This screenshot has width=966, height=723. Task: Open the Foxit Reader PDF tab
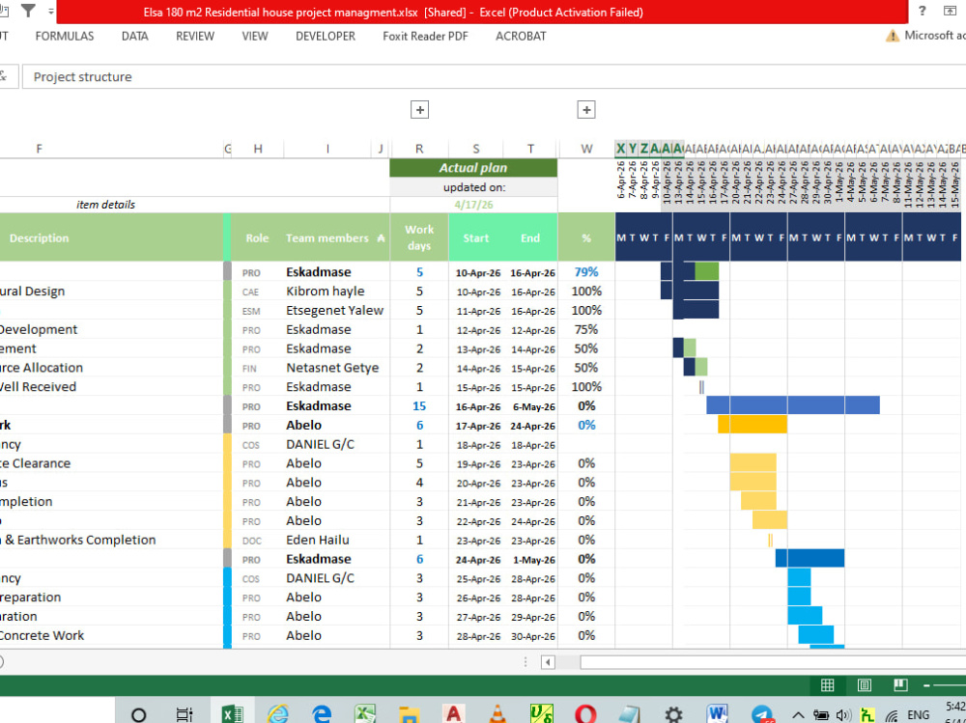(425, 37)
